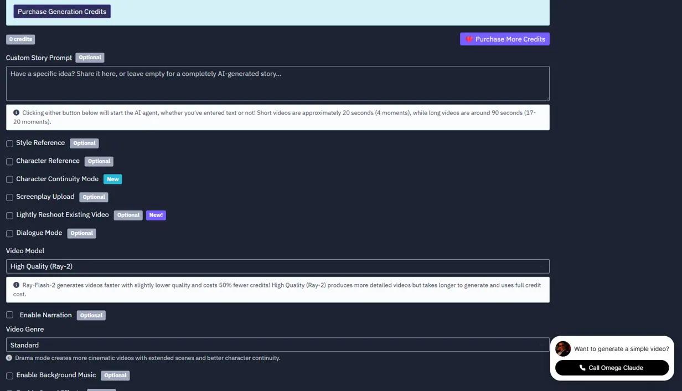Click the 0 credits badge
Screen dimensions: 682x391
point(20,39)
